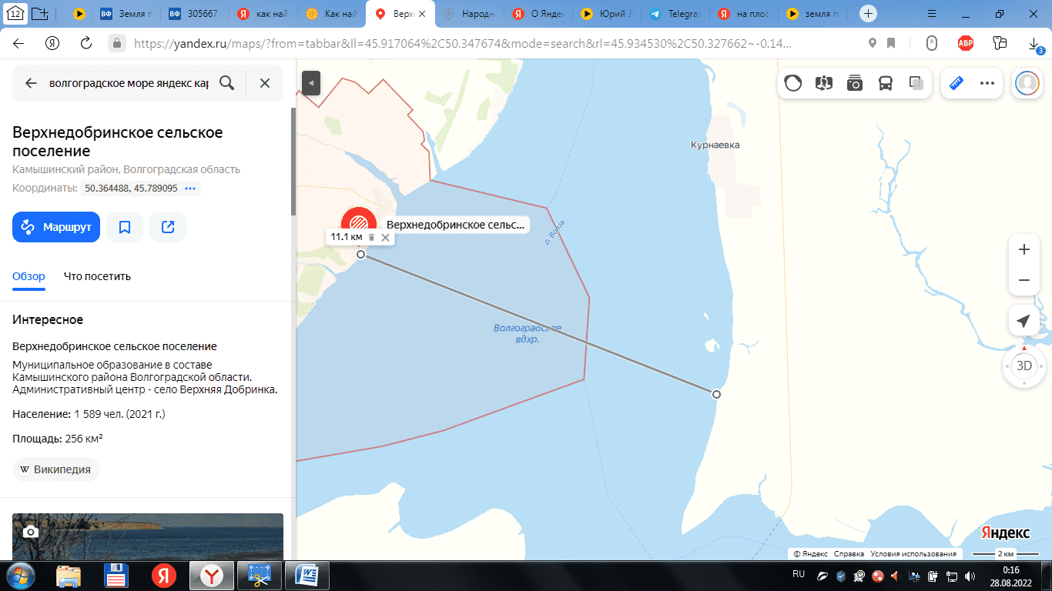Delete the 11.1 км ruler measurement
1052x591 pixels.
[371, 238]
